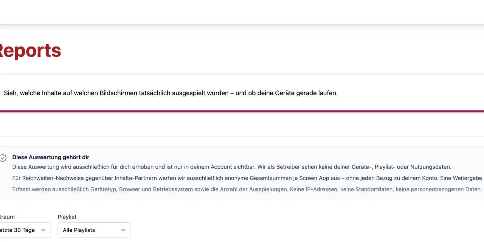Click the line 'Diese Auswertung wird ausschließlich'
Image resolution: width=484 pixels, height=242 pixels.
tap(232, 167)
